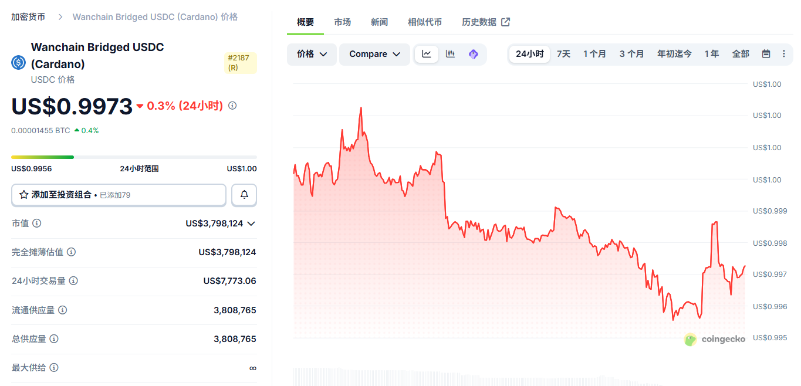
Task: Click the 流通供应量 value 3,808,765
Action: [x=235, y=310]
